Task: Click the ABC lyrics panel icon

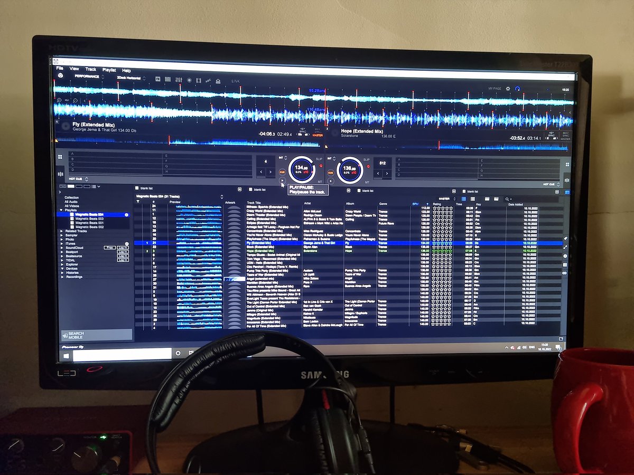Action: click(x=208, y=80)
